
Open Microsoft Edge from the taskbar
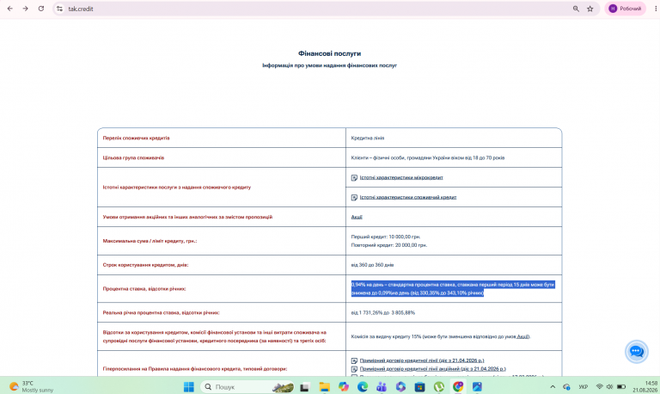pyautogui.click(x=363, y=386)
